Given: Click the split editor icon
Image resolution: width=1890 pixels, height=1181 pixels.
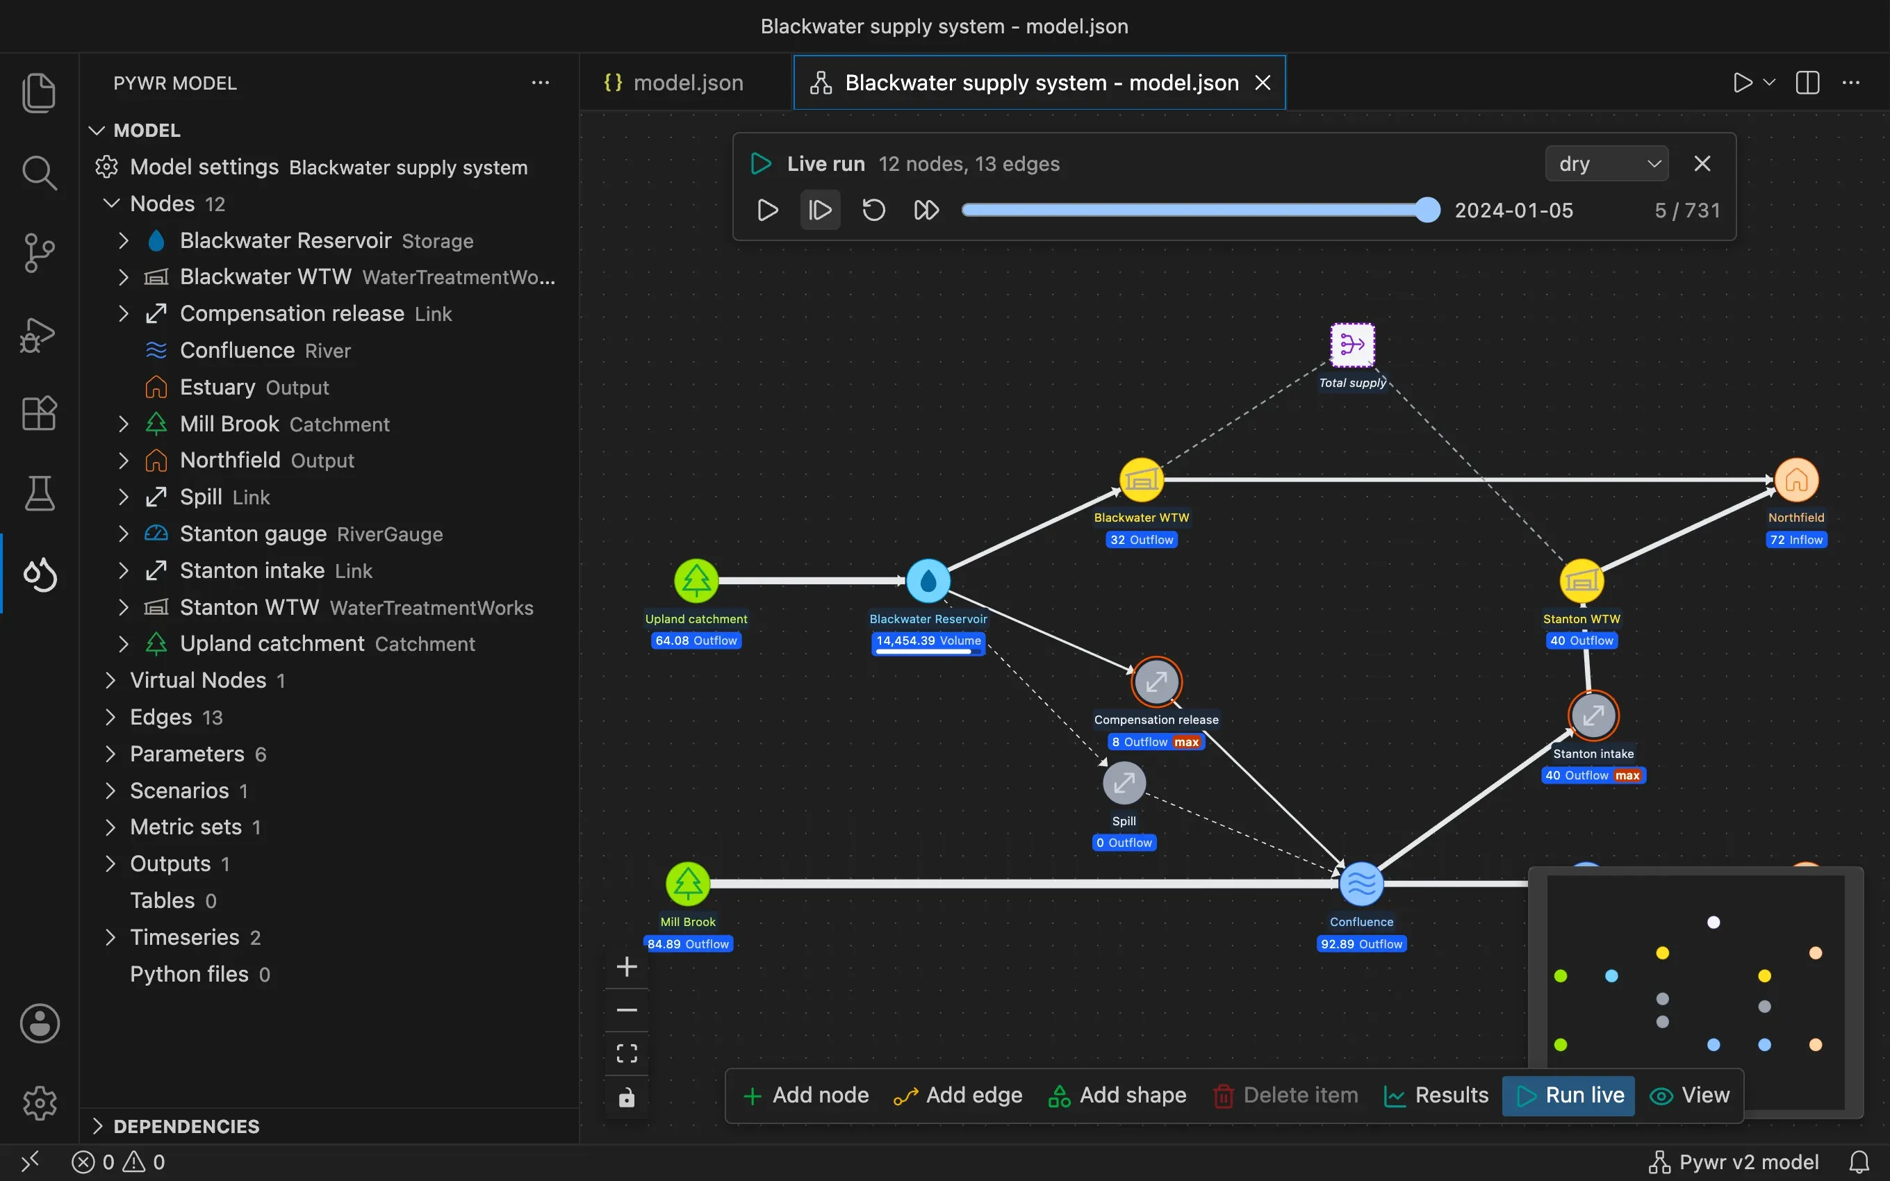Looking at the screenshot, I should [1807, 83].
